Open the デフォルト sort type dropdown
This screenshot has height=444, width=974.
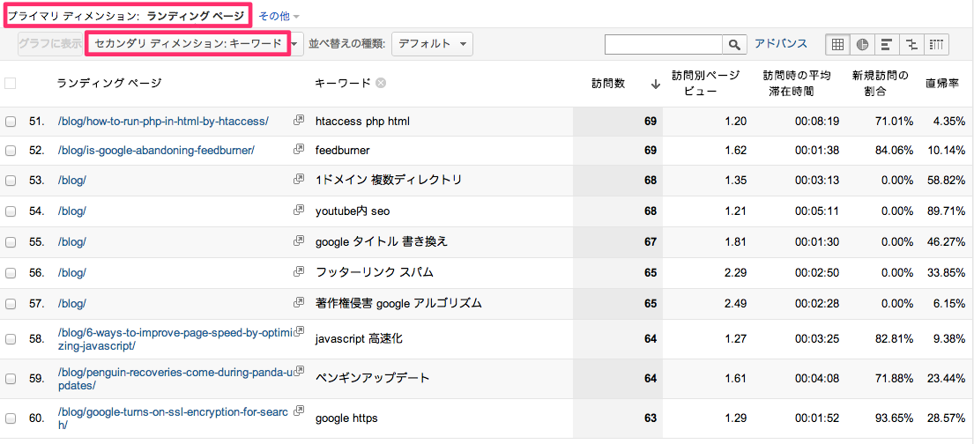pyautogui.click(x=432, y=44)
